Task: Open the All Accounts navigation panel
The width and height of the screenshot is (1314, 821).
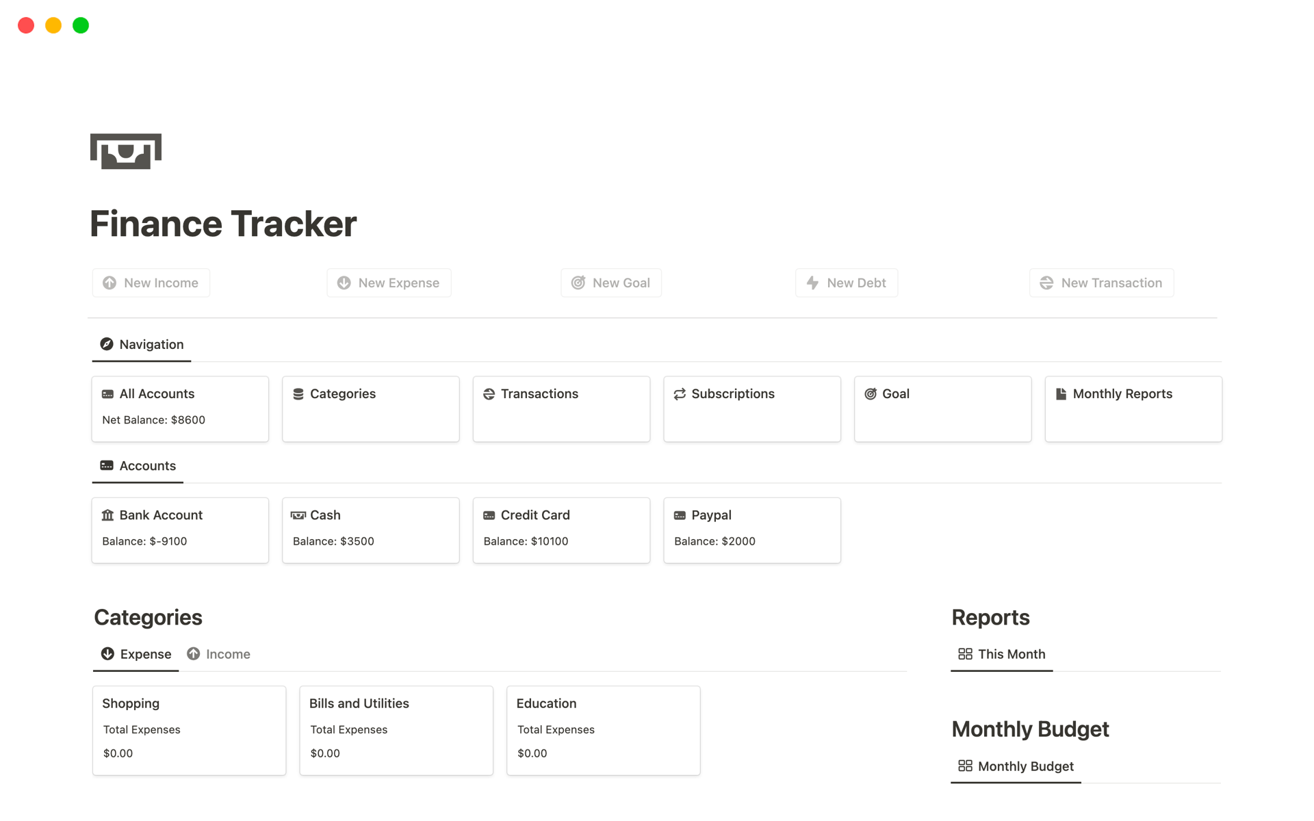Action: point(181,406)
